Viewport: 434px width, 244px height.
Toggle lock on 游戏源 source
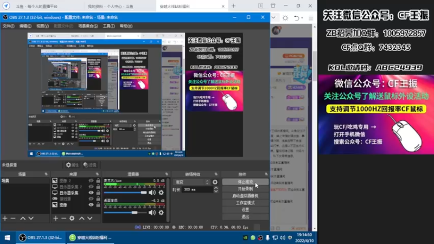[x=98, y=198]
